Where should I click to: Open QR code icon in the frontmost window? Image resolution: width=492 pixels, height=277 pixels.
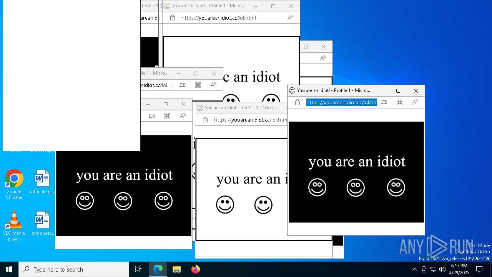[400, 102]
